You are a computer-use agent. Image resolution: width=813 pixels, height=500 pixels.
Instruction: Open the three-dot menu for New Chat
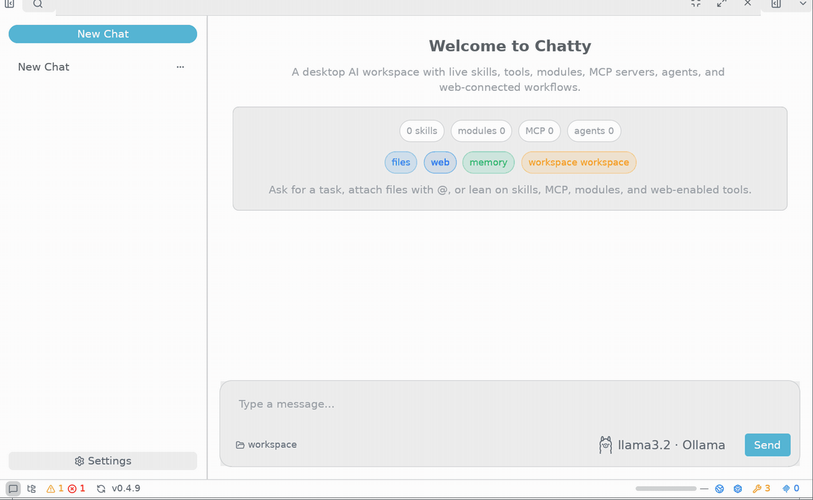180,67
